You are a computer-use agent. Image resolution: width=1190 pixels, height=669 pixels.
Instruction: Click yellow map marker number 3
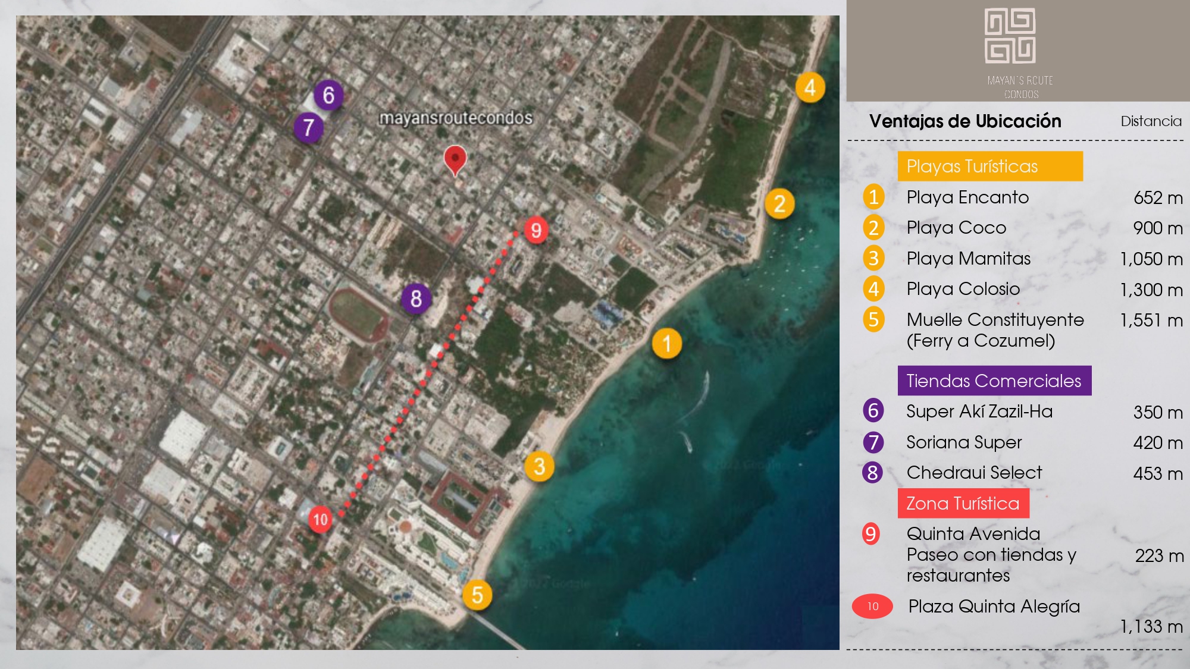pyautogui.click(x=539, y=466)
